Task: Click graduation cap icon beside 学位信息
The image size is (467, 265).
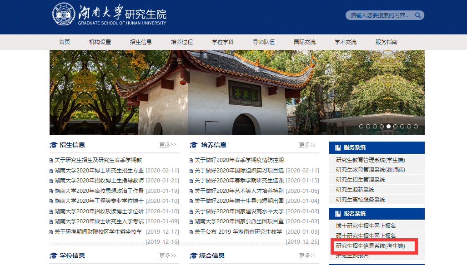Action: (x=53, y=256)
